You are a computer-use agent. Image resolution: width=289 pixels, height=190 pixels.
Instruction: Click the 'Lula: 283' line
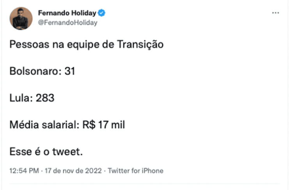pos(32,98)
